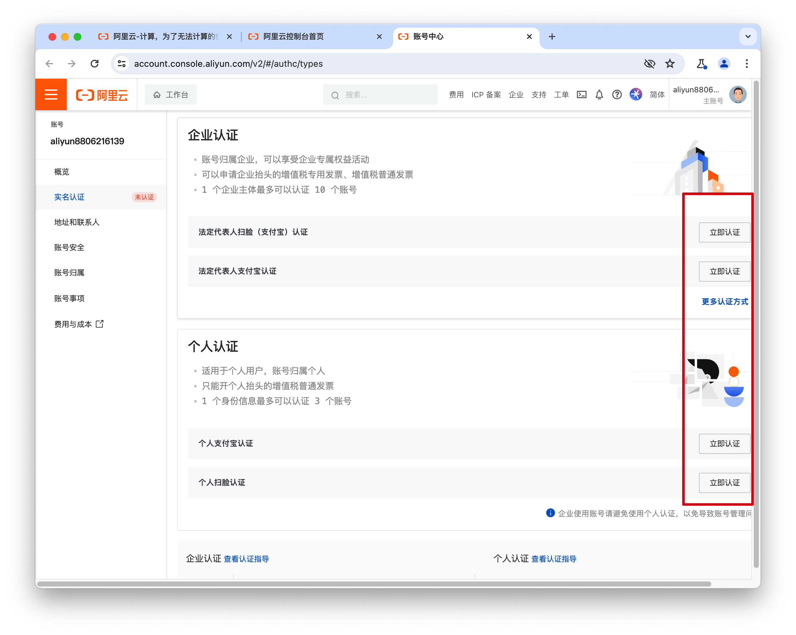Open 账号安全 in sidebar
Screen dimensions: 796x635
coord(69,247)
